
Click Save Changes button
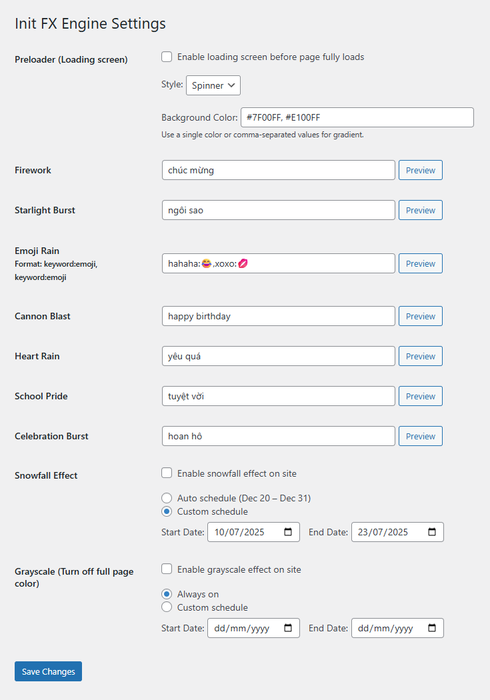(48, 671)
